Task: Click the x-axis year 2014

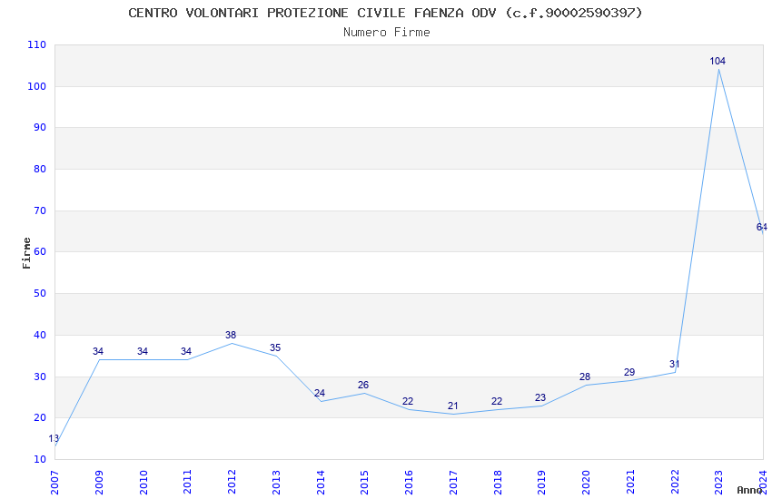Action: (x=320, y=483)
